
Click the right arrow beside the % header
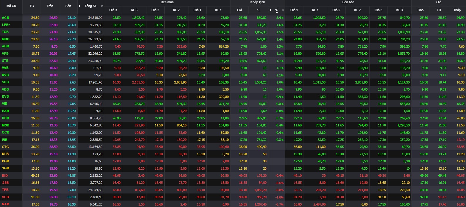pos(283,10)
